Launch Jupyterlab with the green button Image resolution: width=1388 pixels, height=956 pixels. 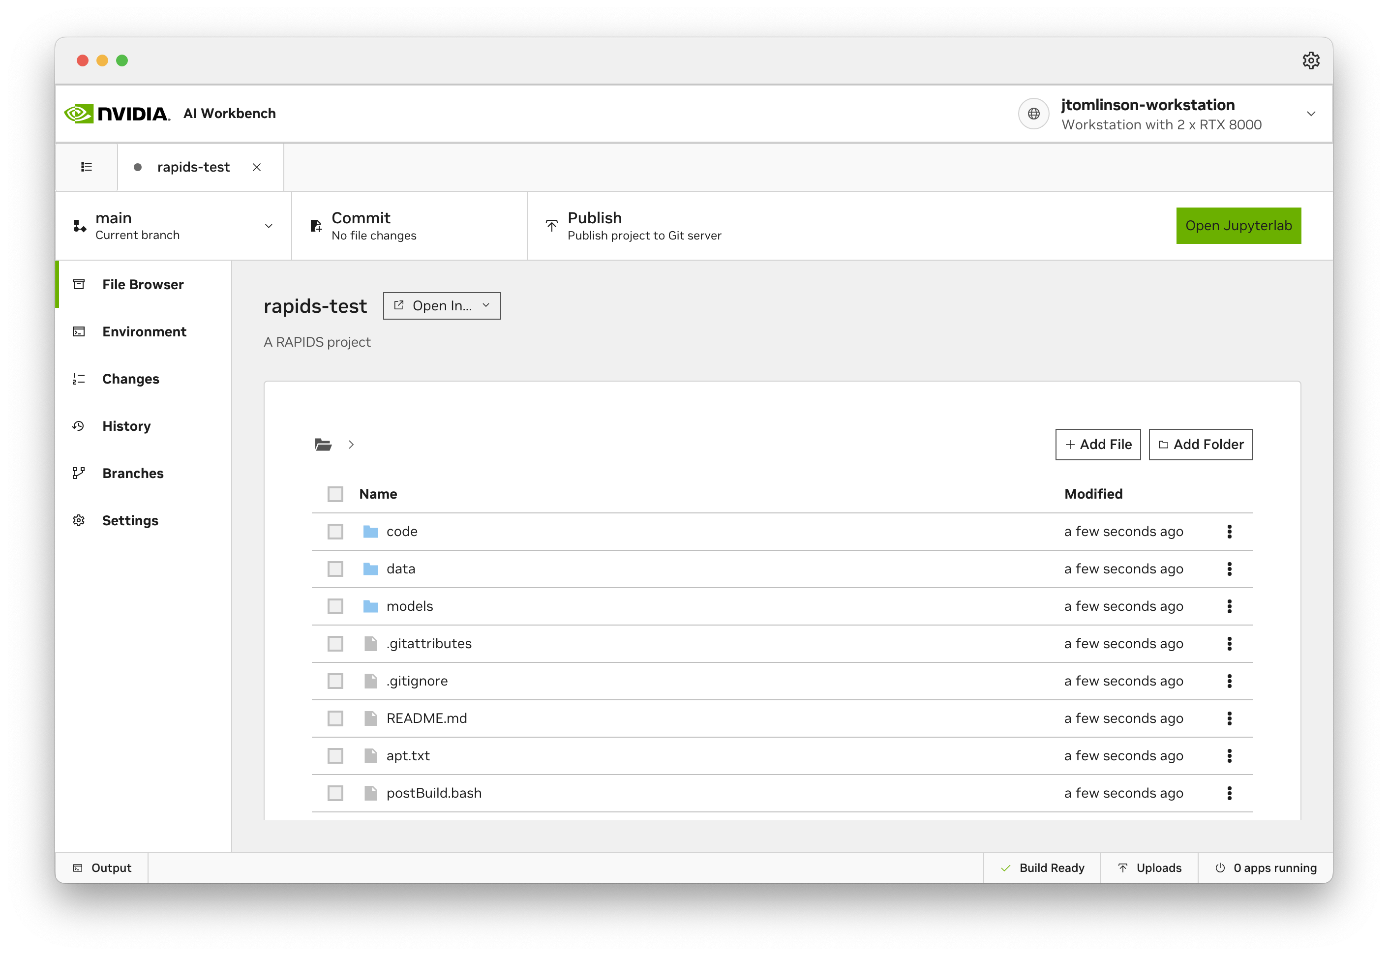(x=1238, y=225)
